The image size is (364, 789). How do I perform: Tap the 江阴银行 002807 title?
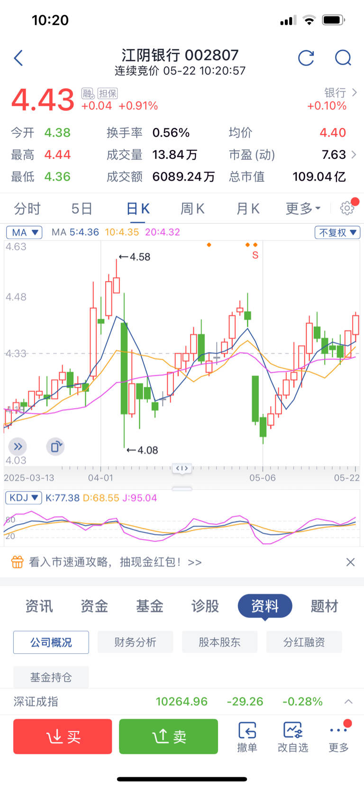(x=180, y=55)
